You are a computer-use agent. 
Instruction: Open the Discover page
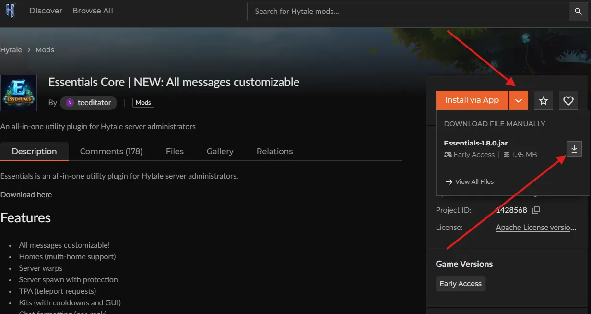point(46,11)
